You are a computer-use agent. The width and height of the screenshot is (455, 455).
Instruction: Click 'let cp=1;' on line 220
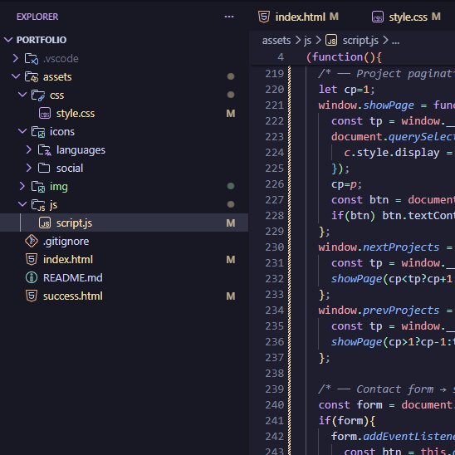(347, 90)
